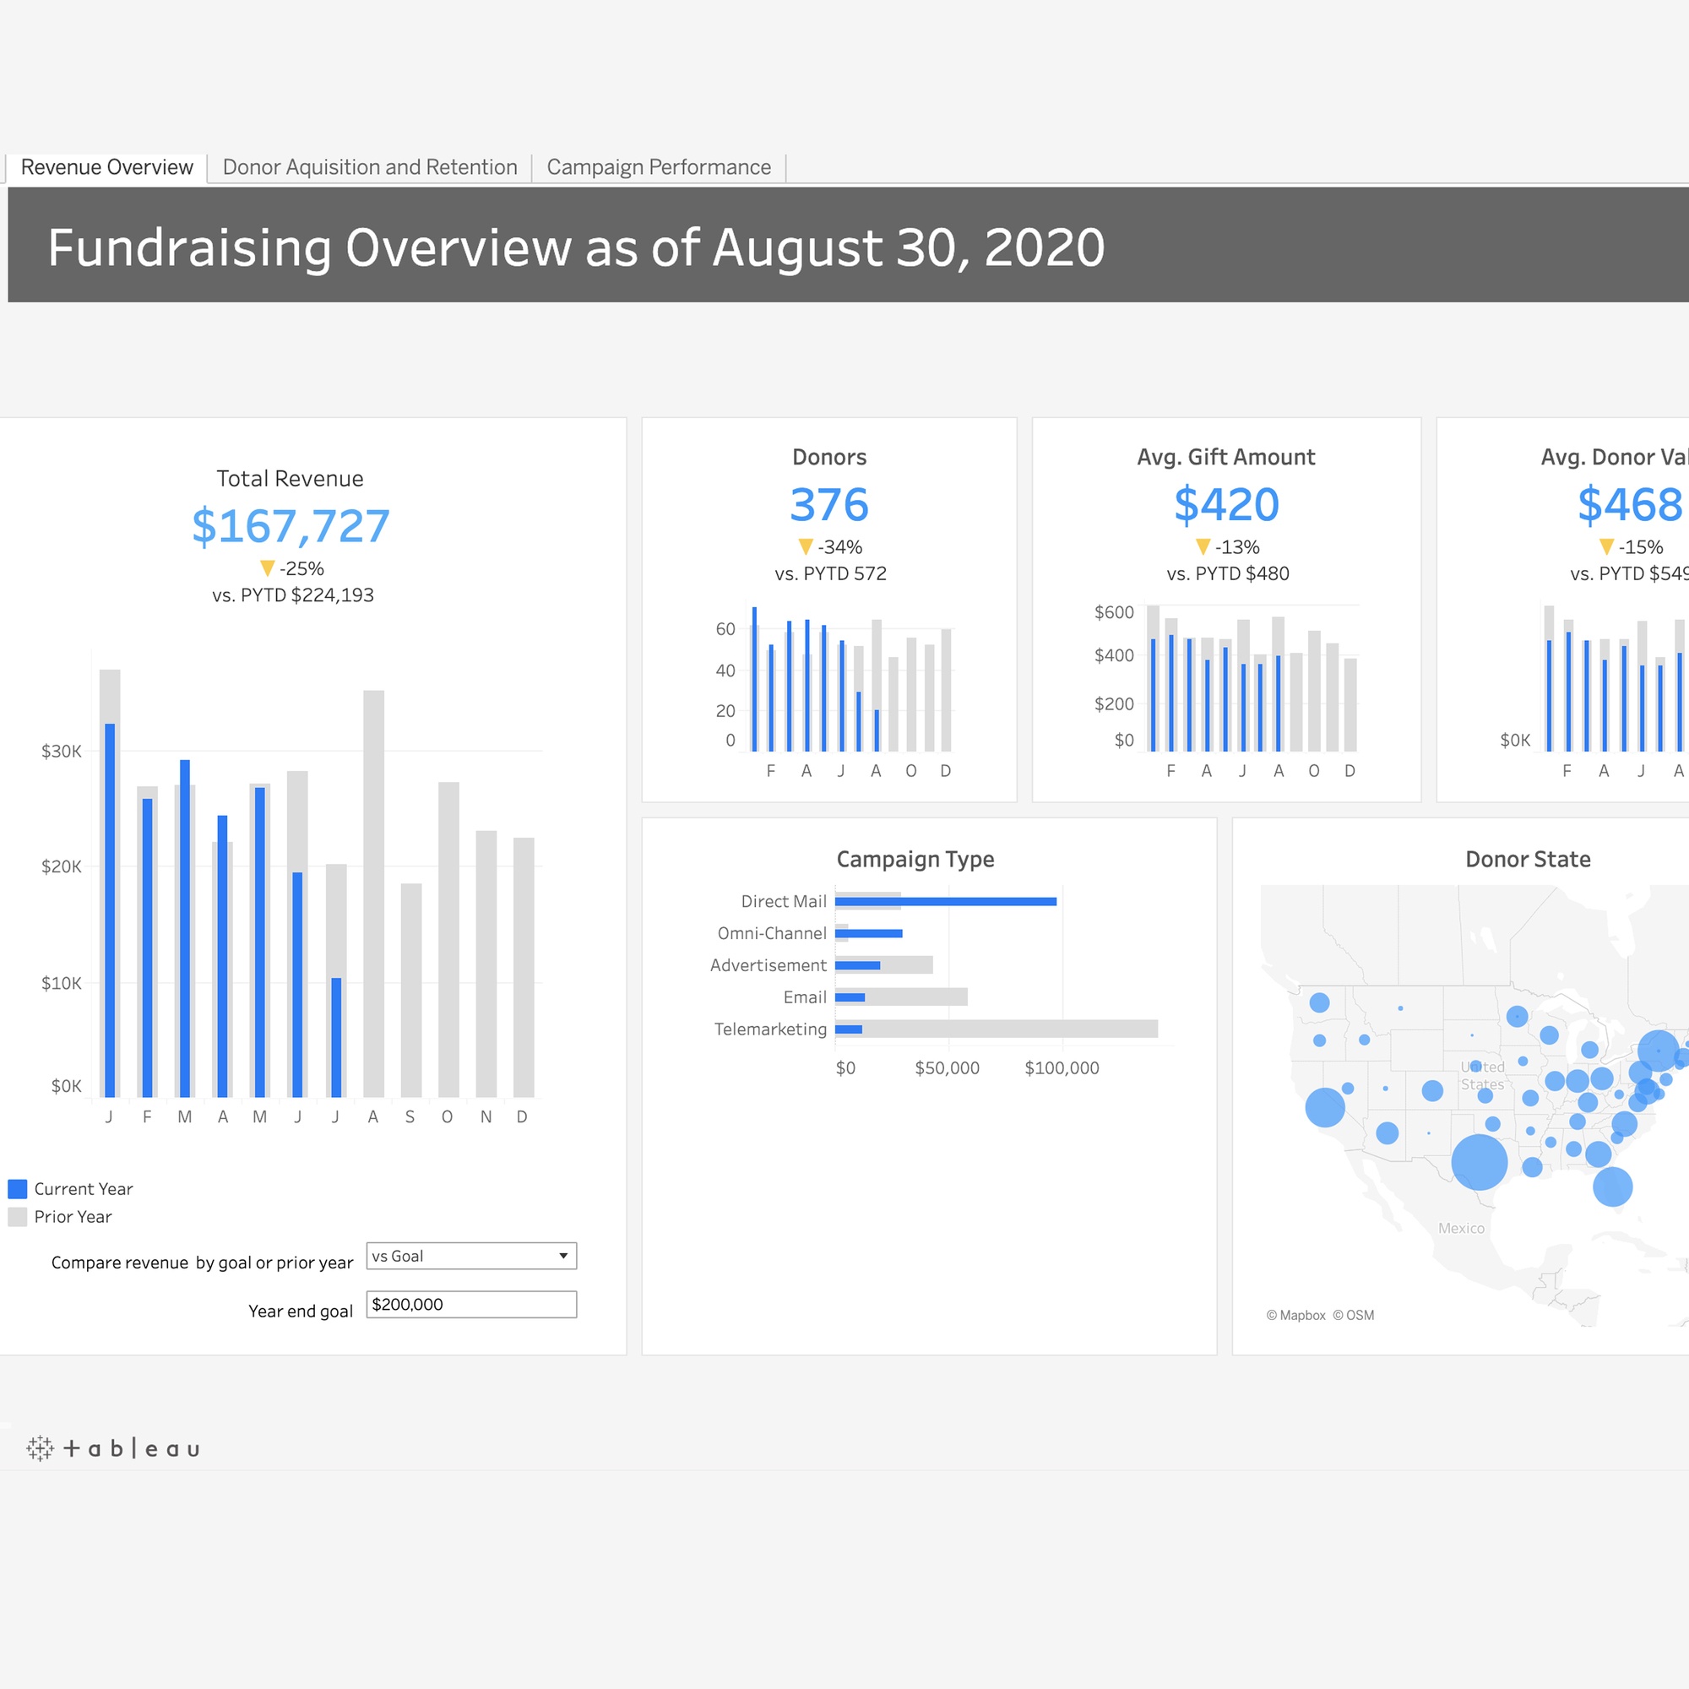This screenshot has width=1689, height=1689.
Task: Open the Mapbox attribution link
Action: click(1295, 1315)
